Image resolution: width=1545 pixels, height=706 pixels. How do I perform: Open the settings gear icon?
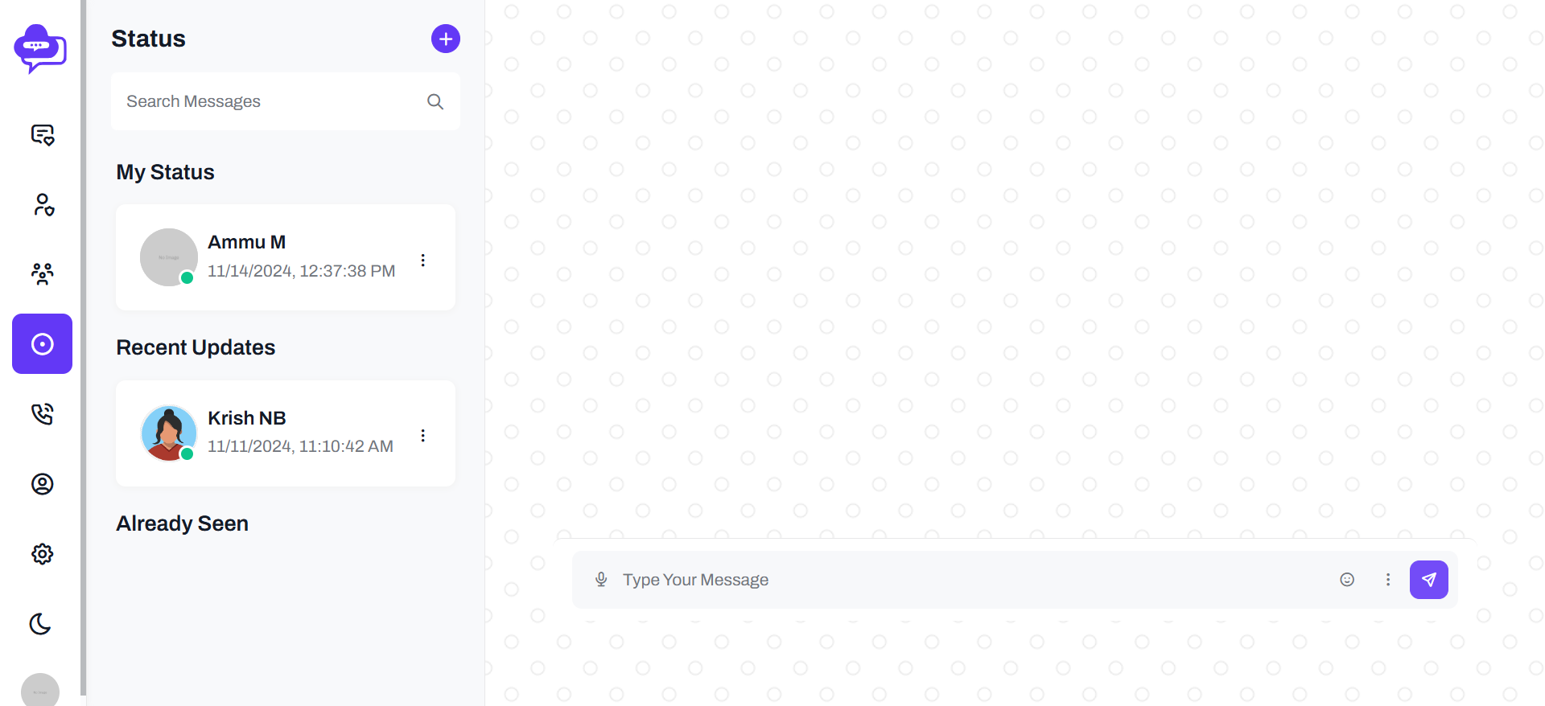(42, 554)
